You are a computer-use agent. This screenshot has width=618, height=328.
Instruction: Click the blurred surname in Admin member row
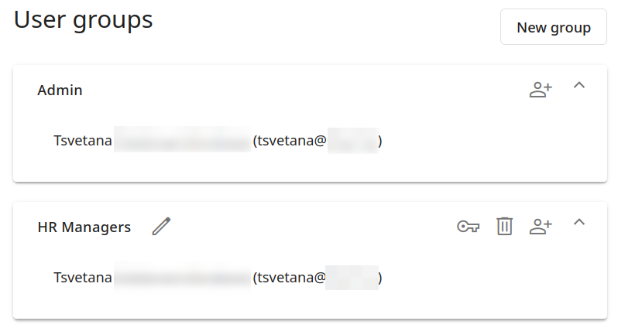(x=182, y=142)
